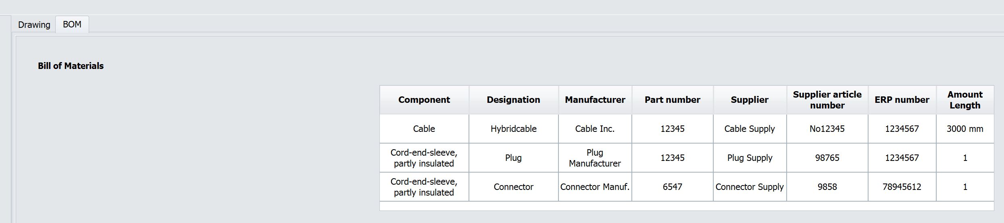Click the Supplier article number header
The width and height of the screenshot is (1004, 223).
pos(827,100)
